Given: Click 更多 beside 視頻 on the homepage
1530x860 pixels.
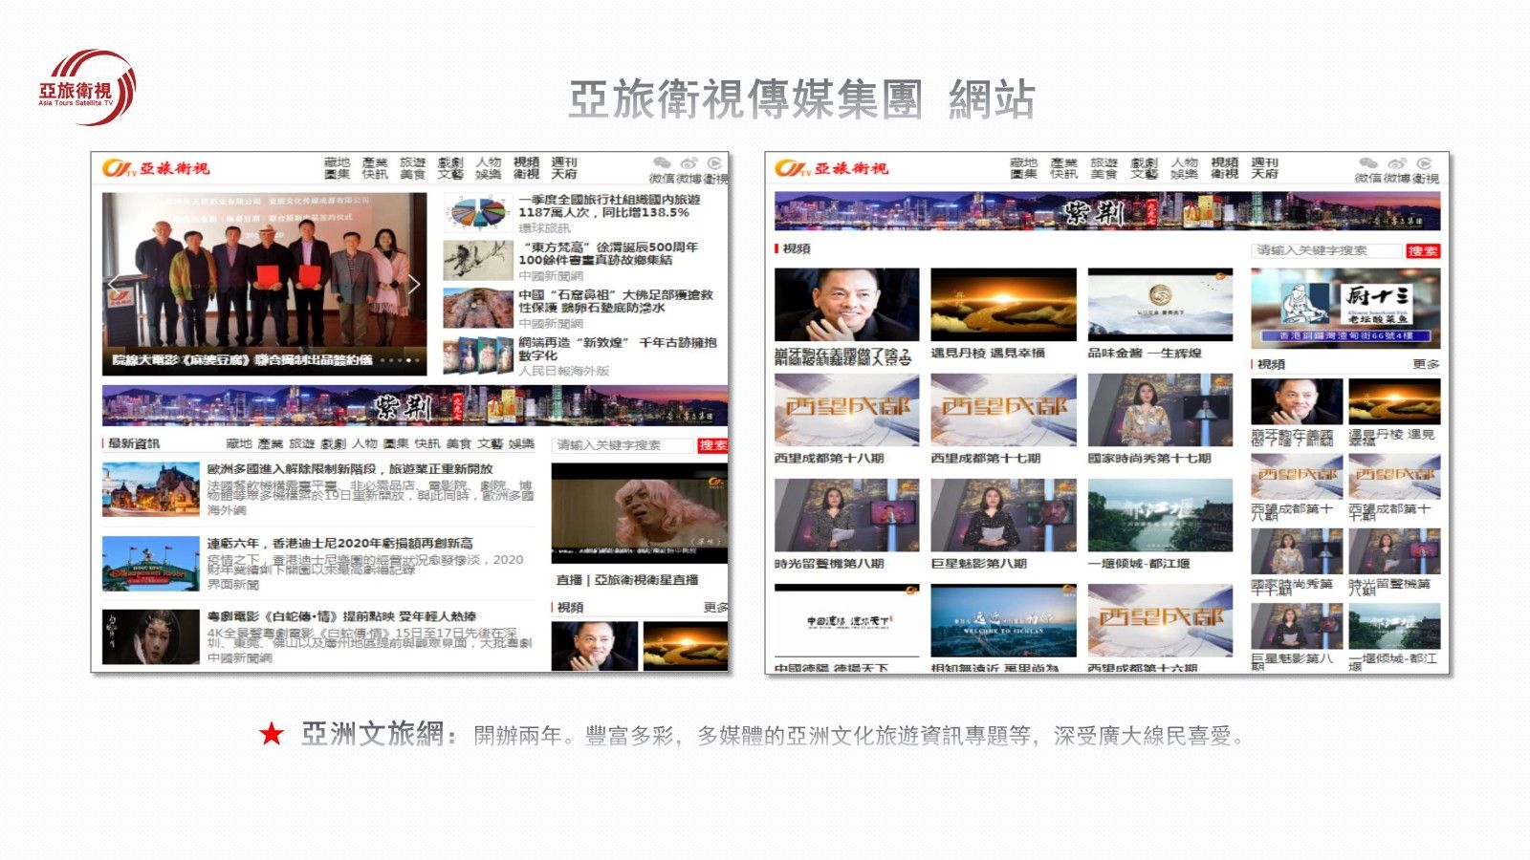Looking at the screenshot, I should pos(716,607).
